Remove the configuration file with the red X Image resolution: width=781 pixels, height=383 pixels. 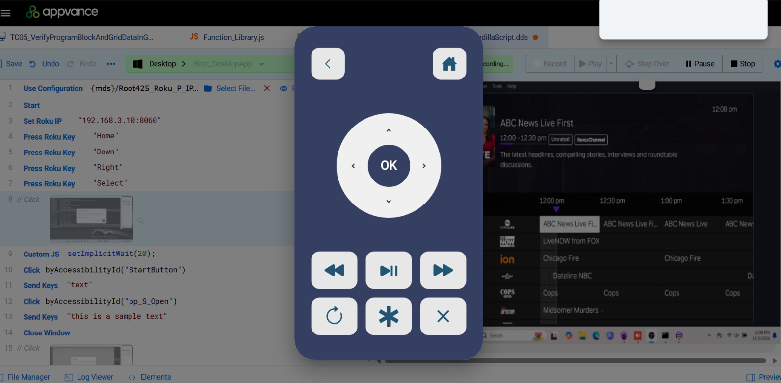tap(267, 88)
